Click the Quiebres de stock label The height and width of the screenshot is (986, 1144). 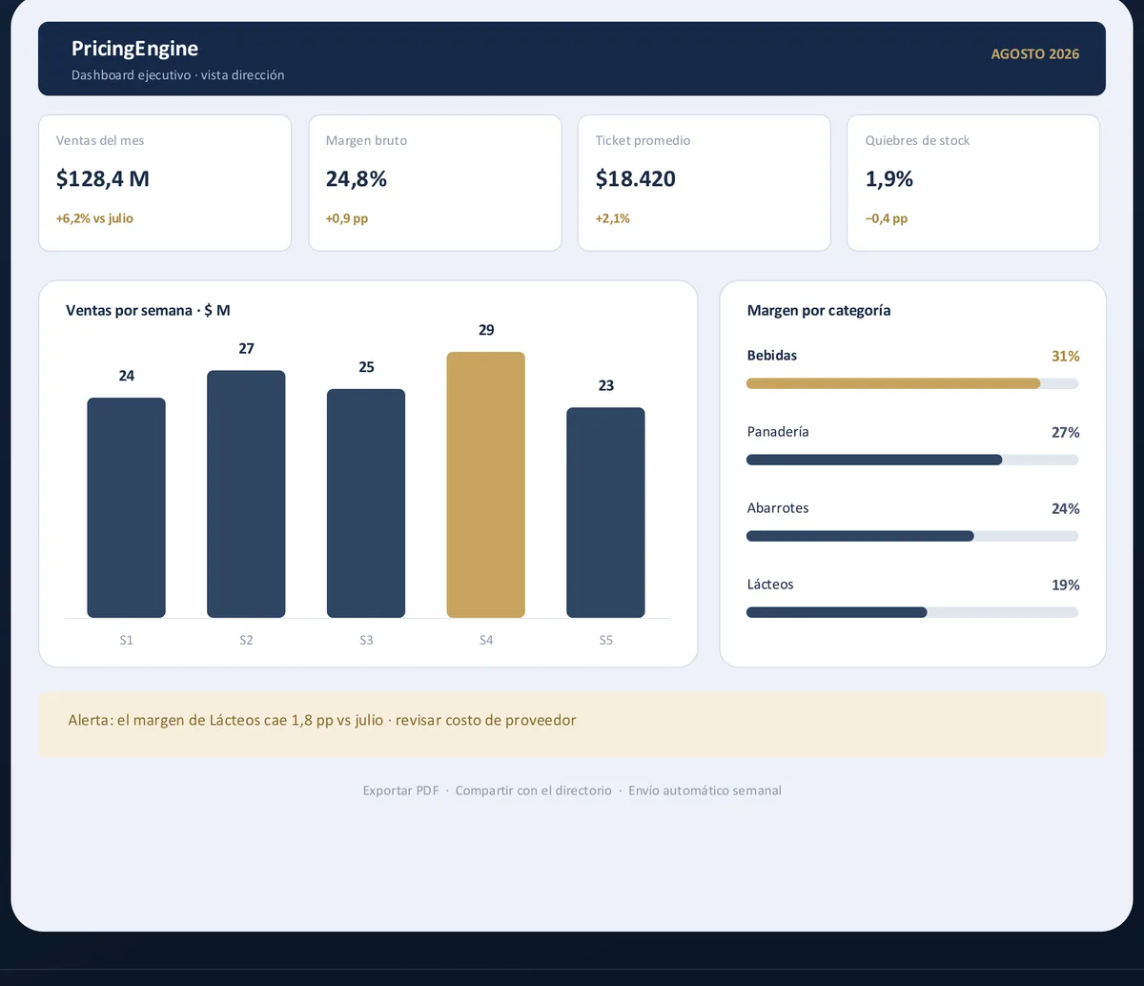point(917,140)
